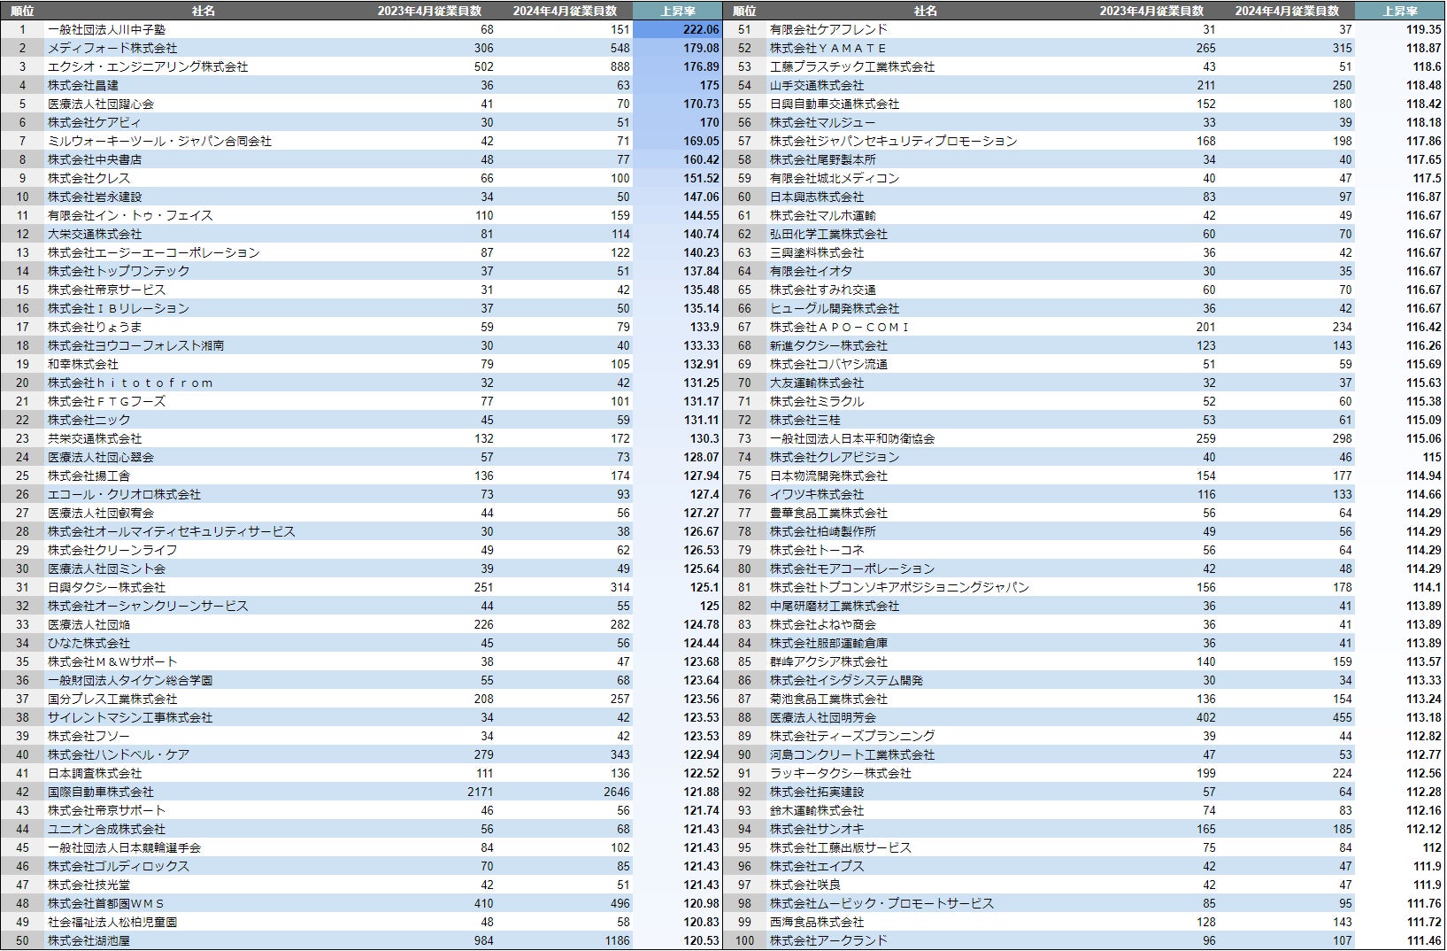Select the 株式会社帝京サービス name cell
This screenshot has width=1447, height=951.
(106, 290)
